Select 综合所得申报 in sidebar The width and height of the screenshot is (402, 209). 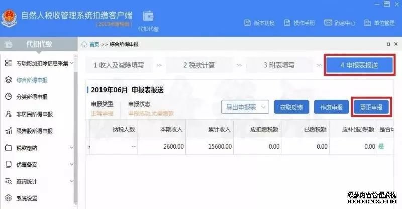[x=32, y=80]
